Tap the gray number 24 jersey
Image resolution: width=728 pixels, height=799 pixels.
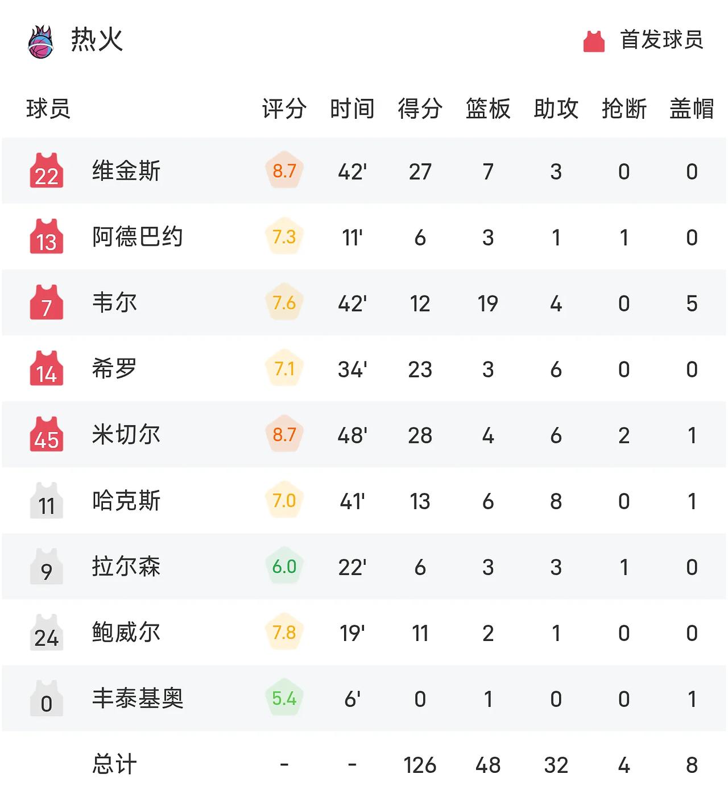point(46,632)
